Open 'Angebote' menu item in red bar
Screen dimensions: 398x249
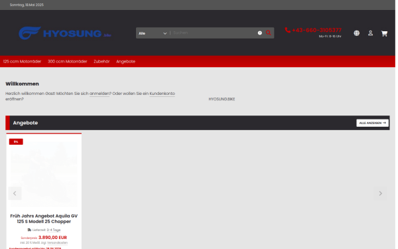[x=125, y=62]
